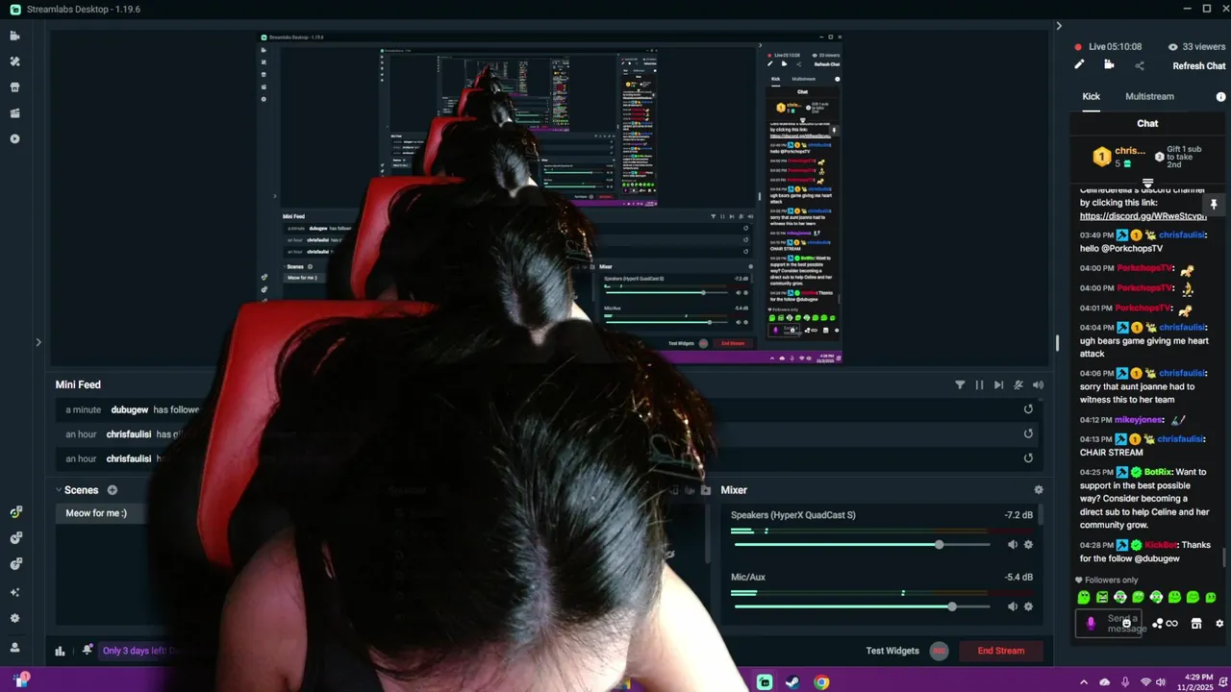
Task: Open the Windows widgets icon in taskbar
Action: coord(21,680)
